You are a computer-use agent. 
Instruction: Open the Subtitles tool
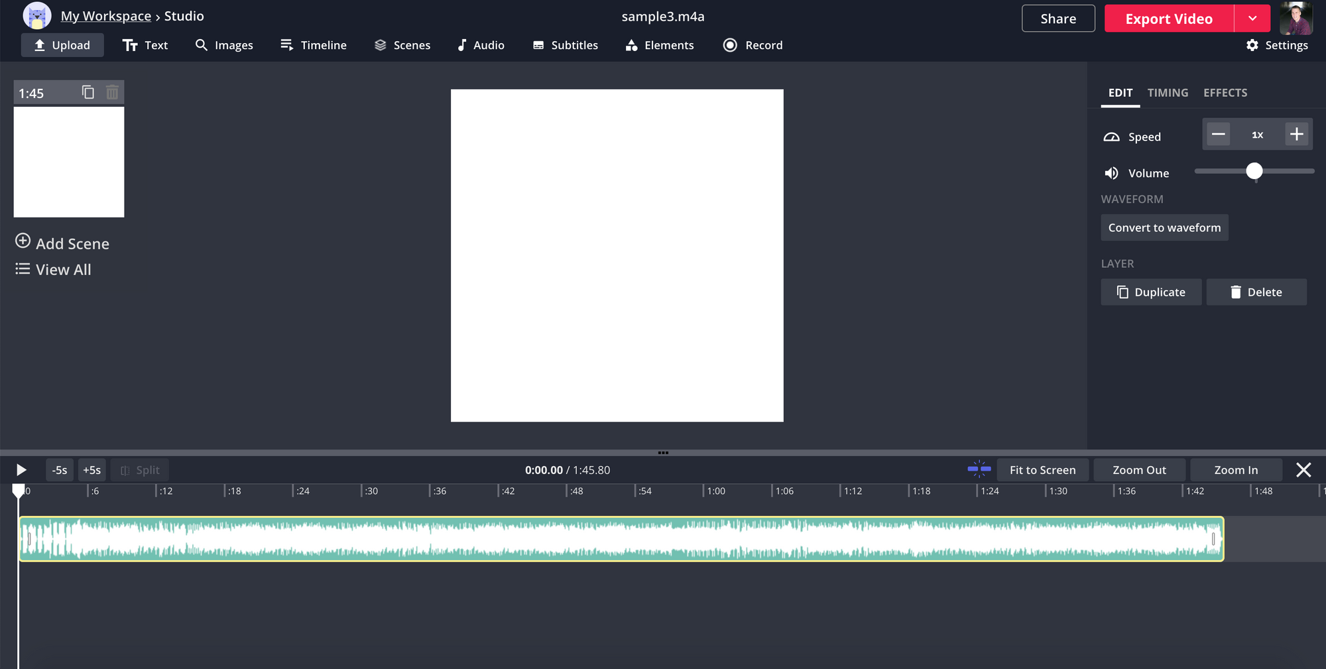pos(566,45)
